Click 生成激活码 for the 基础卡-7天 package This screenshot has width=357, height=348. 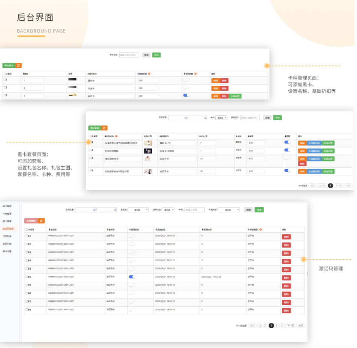click(314, 143)
